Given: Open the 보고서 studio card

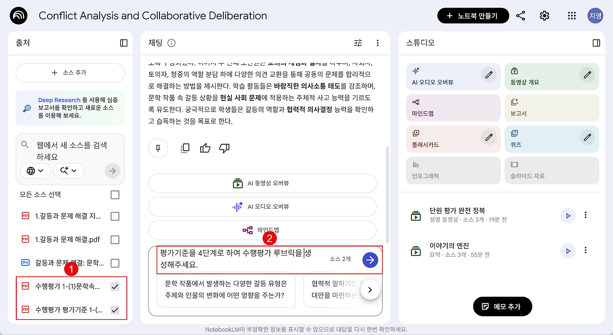Looking at the screenshot, I should coord(552,108).
